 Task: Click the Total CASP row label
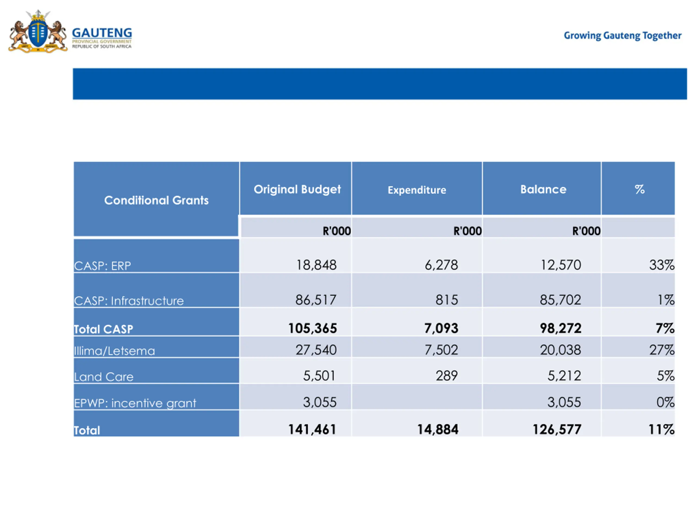tap(104, 329)
